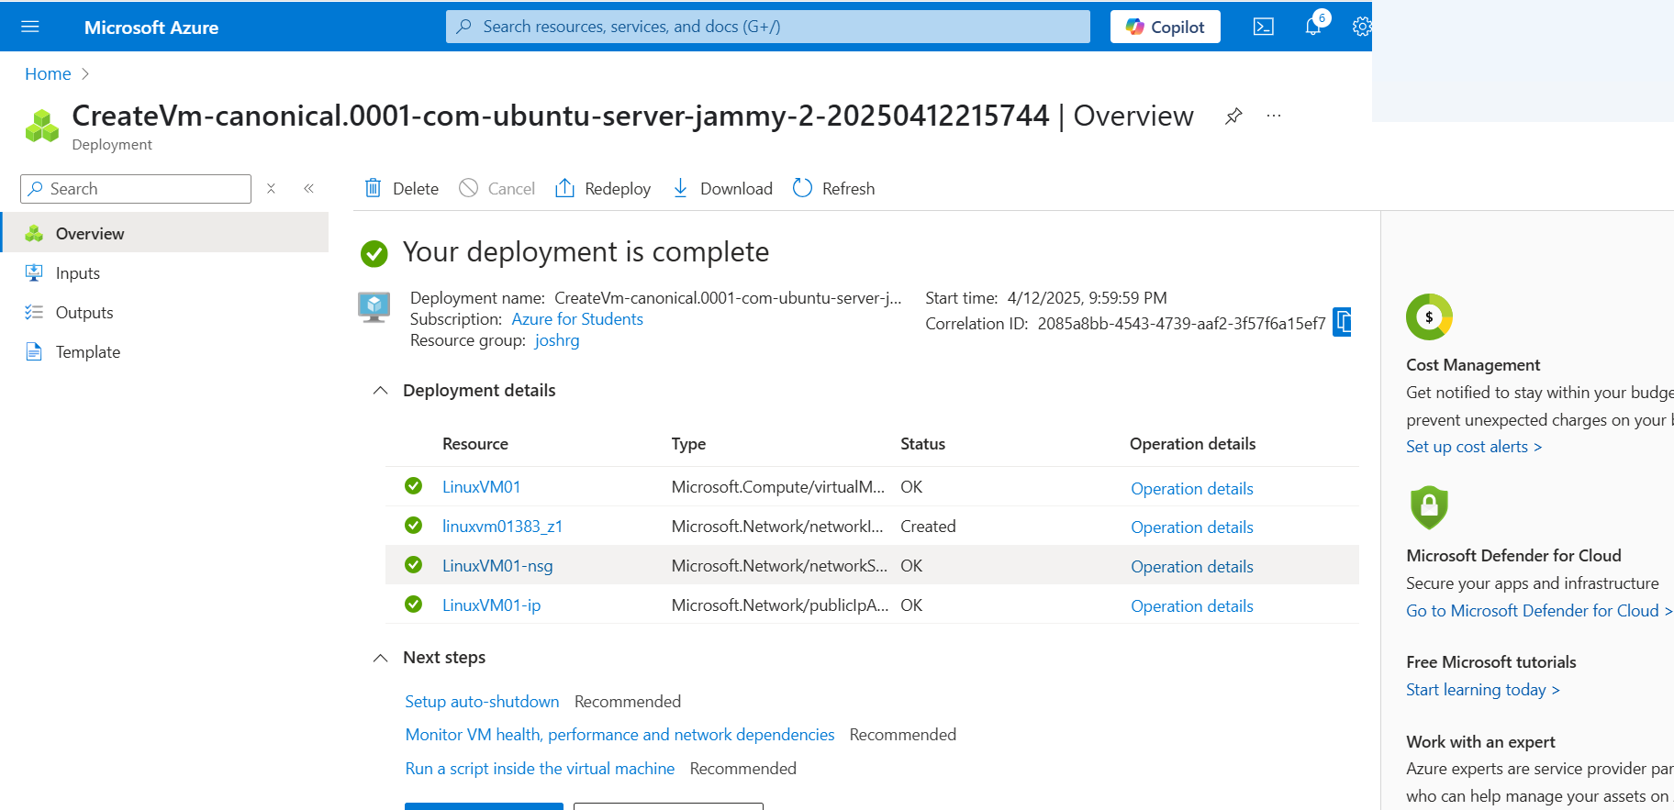Open Cloud Shell from top bar
This screenshot has width=1674, height=810.
[1263, 27]
